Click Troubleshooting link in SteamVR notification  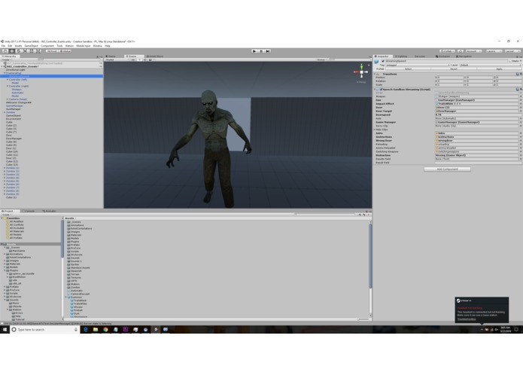pos(467,319)
